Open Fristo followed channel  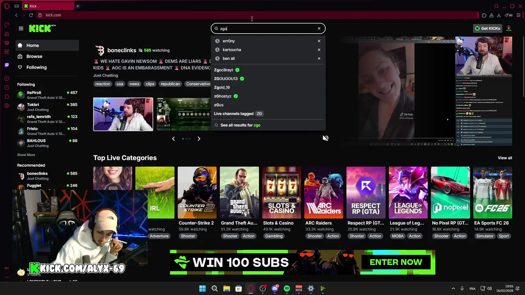47,131
